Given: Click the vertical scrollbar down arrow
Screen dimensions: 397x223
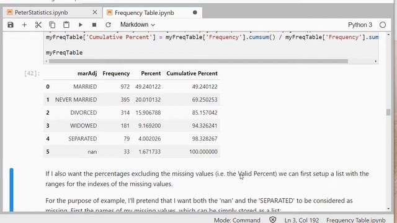Looking at the screenshot, I should [x=388, y=209].
